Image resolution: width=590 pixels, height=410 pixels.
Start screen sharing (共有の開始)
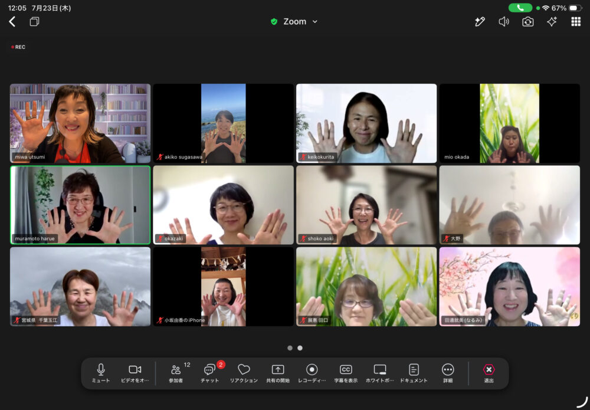[x=278, y=373]
